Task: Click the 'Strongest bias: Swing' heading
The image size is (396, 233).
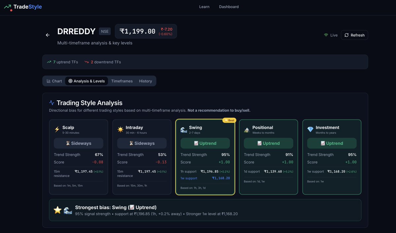Action: click(x=116, y=207)
